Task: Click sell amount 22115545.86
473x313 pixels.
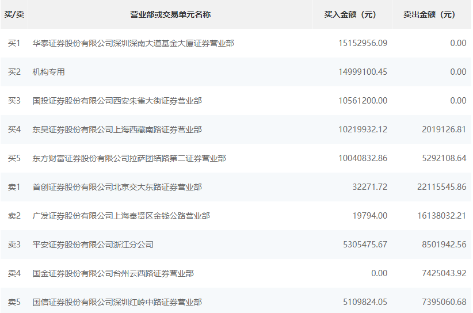Action: [441, 187]
